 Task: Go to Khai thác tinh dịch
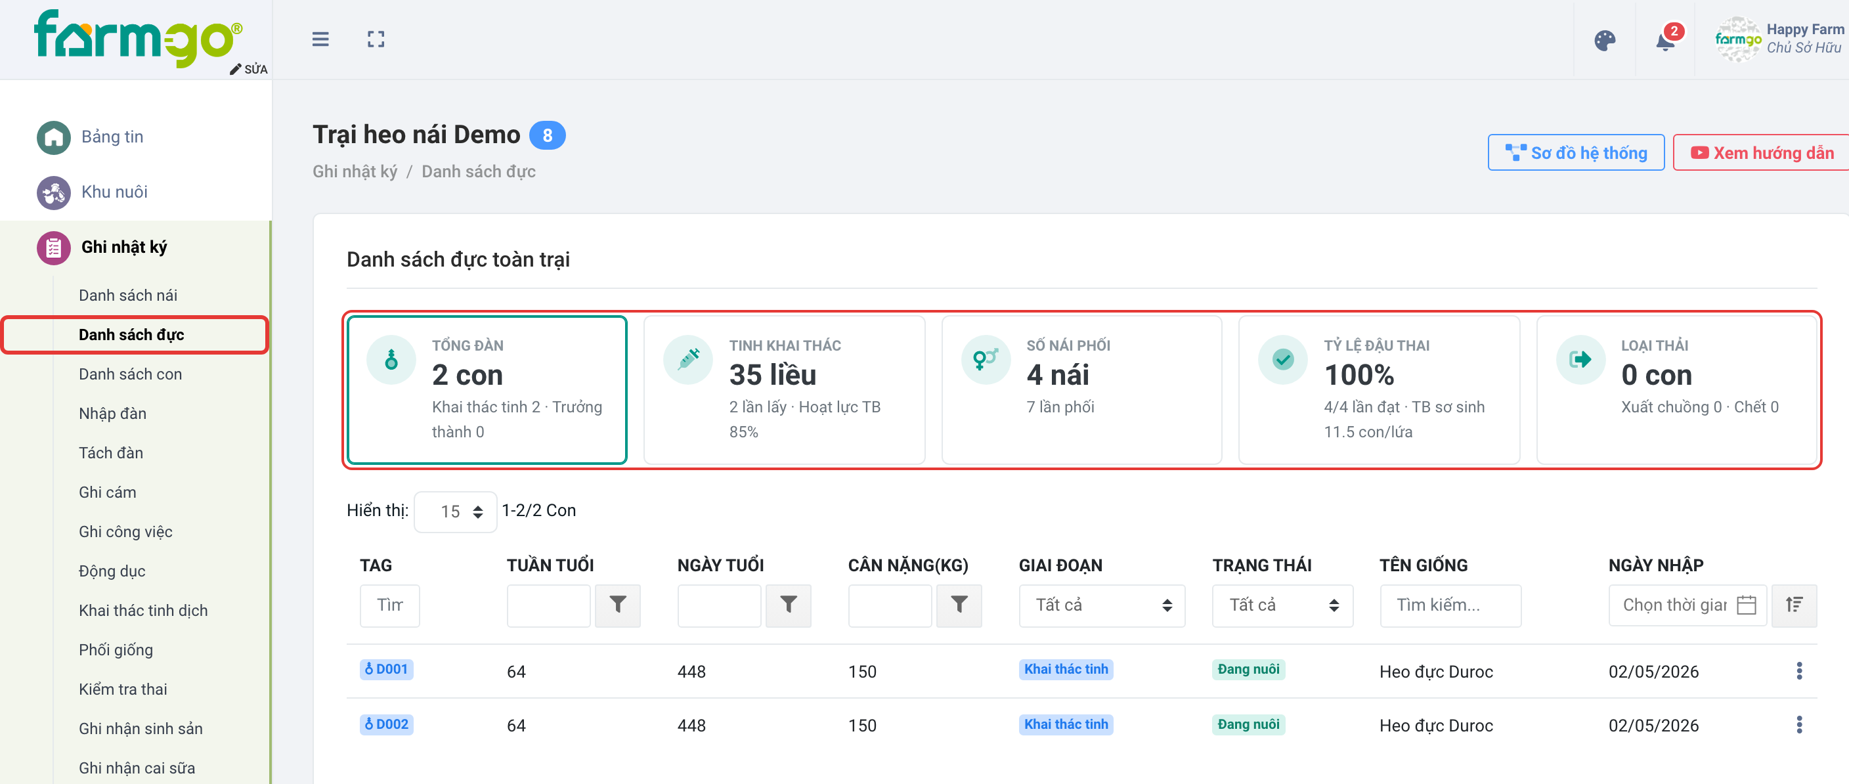point(143,610)
